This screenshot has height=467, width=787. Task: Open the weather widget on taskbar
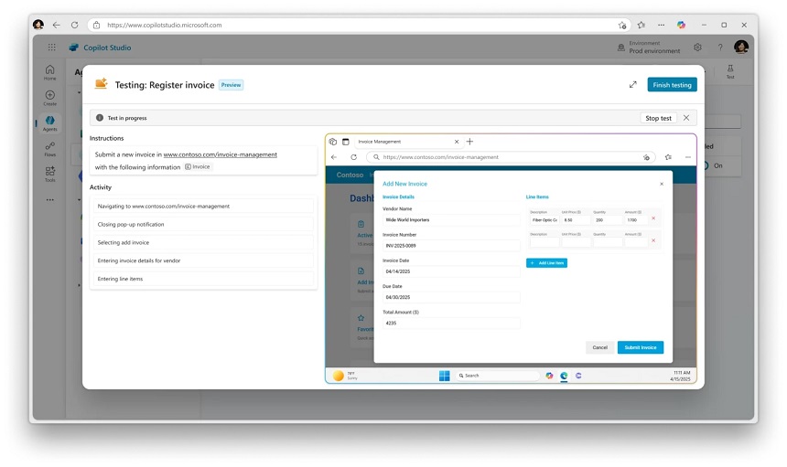(345, 376)
